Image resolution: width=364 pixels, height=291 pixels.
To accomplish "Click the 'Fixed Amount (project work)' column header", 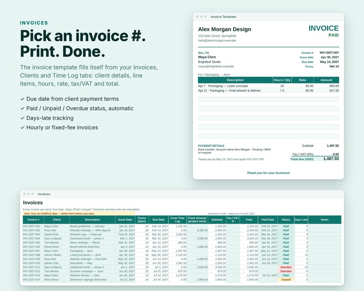I will [x=197, y=220].
